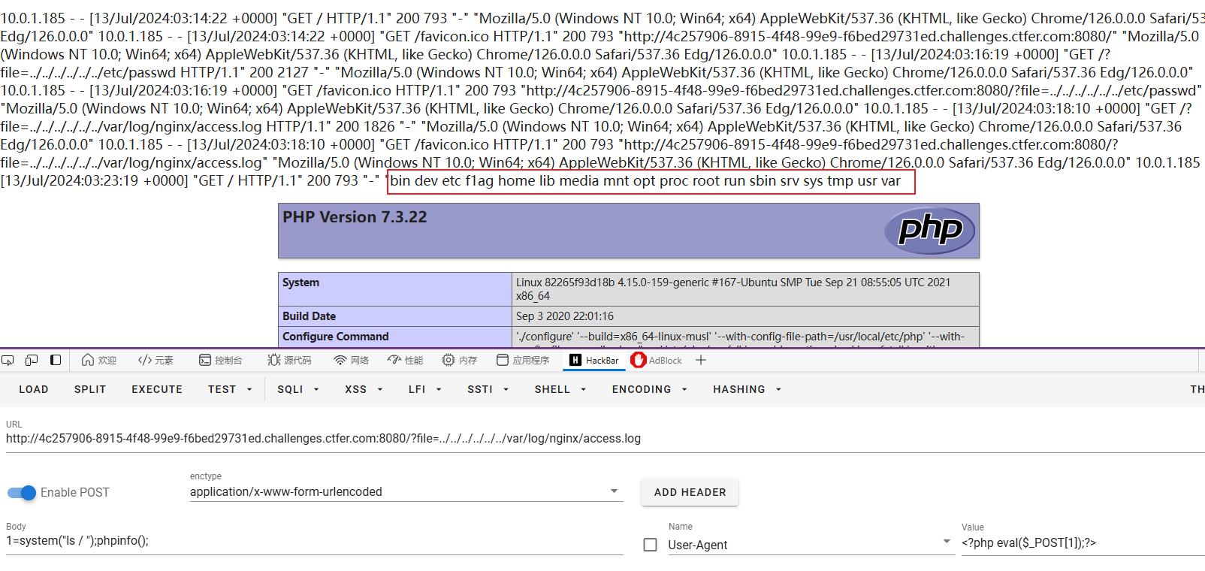Click the PHP logo on phpinfo page
Screen dimensions: 1205x571
(930, 231)
